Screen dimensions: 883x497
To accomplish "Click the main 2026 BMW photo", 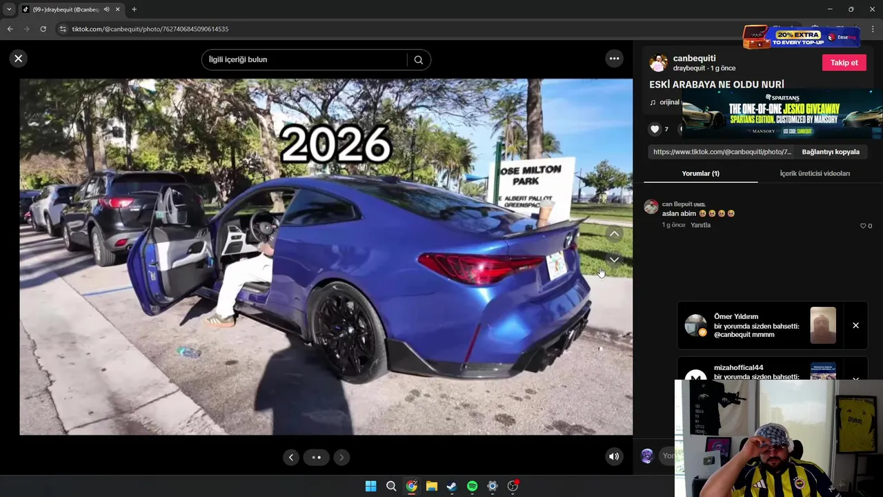I will (326, 257).
